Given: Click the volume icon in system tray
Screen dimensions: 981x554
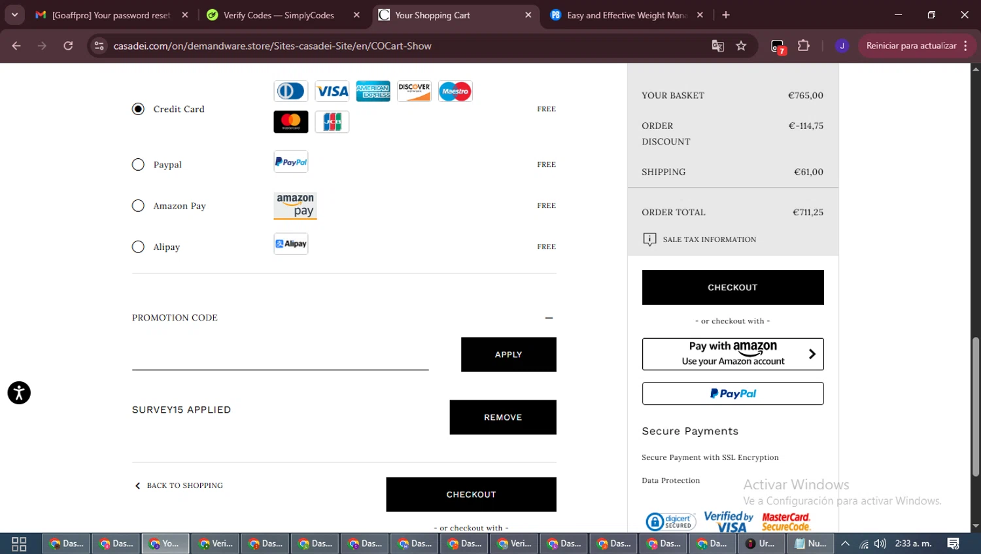Looking at the screenshot, I should (x=880, y=544).
